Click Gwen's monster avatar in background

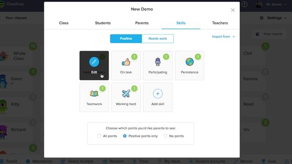coord(3,81)
